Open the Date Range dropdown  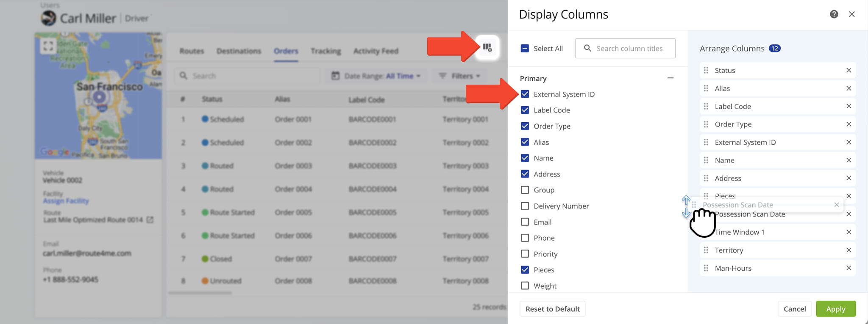[x=376, y=76]
